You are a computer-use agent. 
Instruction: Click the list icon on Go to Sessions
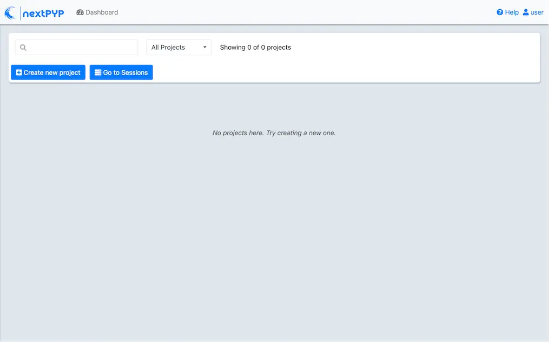pyautogui.click(x=98, y=72)
